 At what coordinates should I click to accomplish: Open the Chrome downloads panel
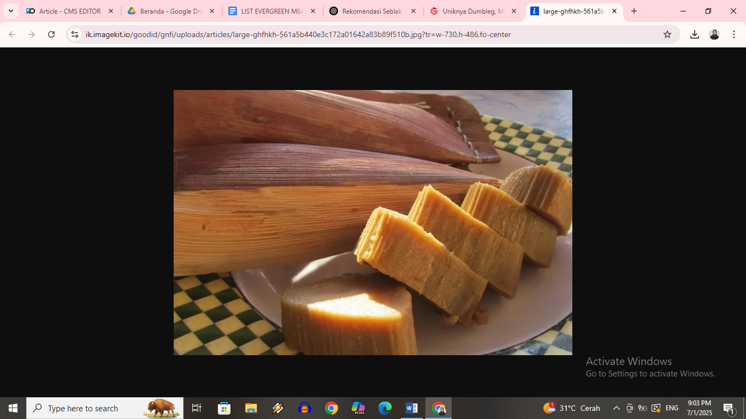click(694, 34)
